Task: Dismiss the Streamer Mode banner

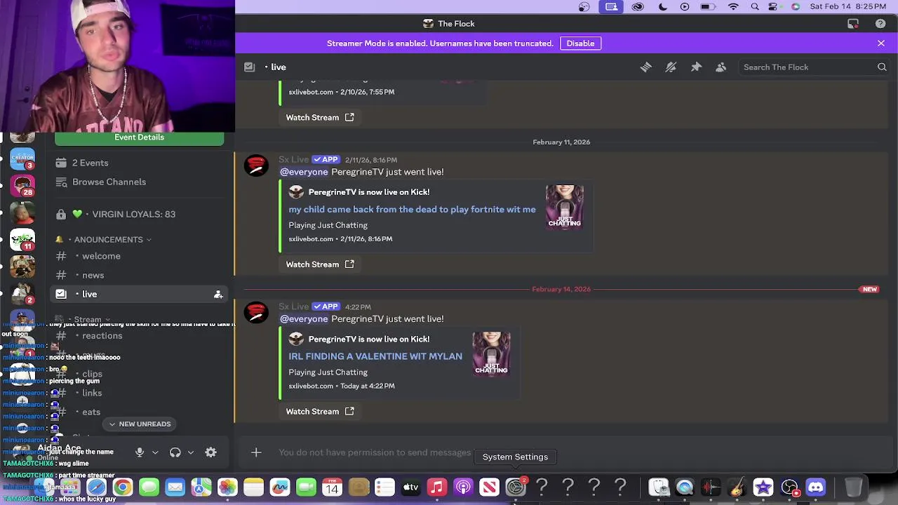Action: pyautogui.click(x=881, y=43)
